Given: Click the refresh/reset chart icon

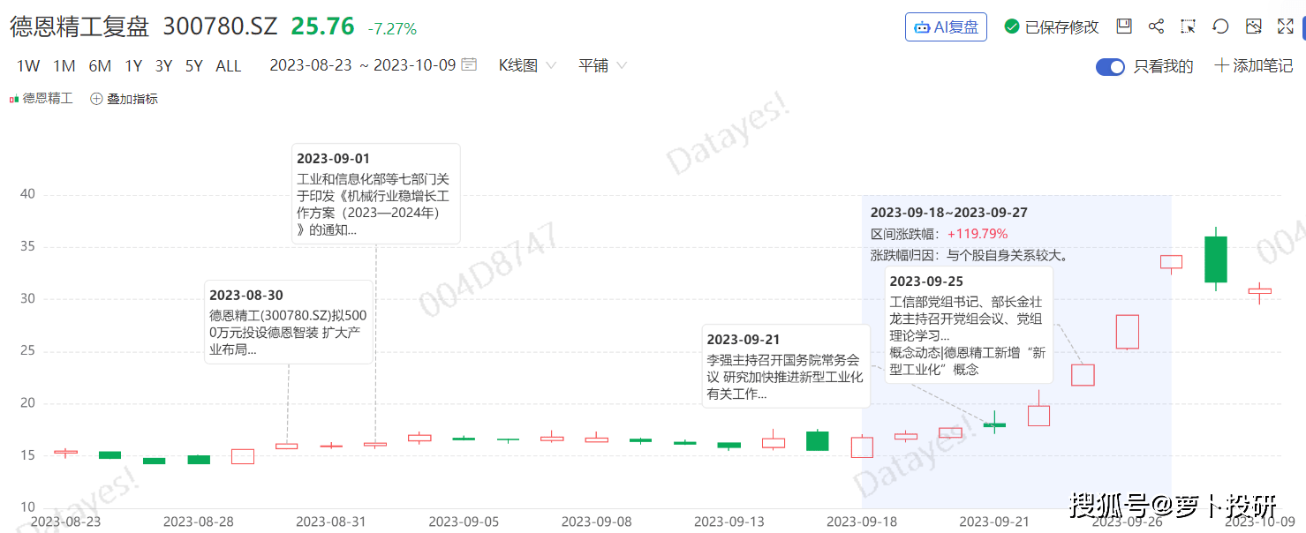Looking at the screenshot, I should coord(1220,26).
